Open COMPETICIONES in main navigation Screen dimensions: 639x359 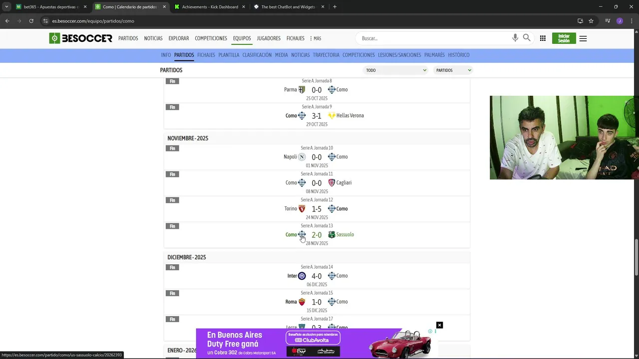coord(211,38)
